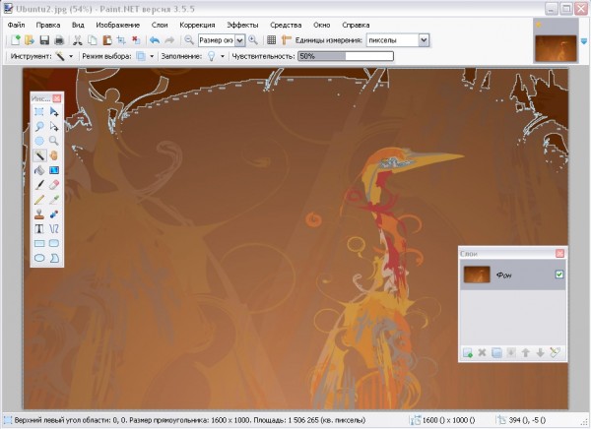
Task: Open the Справка menu
Action: tap(356, 26)
